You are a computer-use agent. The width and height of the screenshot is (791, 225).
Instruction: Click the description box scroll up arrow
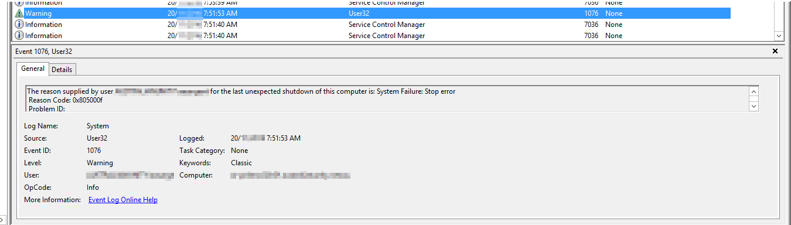pos(754,92)
